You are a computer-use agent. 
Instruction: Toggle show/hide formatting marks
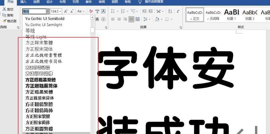click(178, 11)
